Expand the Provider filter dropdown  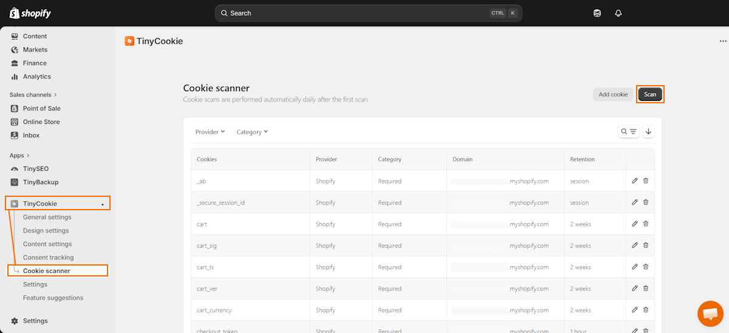(210, 132)
